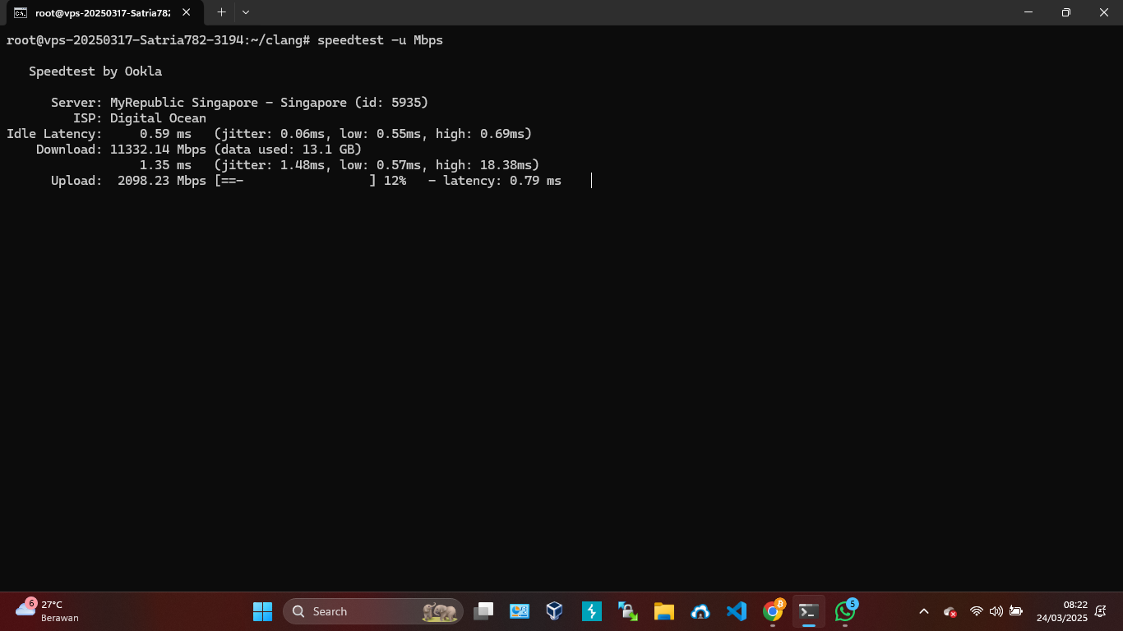The image size is (1123, 631).
Task: Click the 'latency: 0.79 ms' text
Action: point(502,181)
